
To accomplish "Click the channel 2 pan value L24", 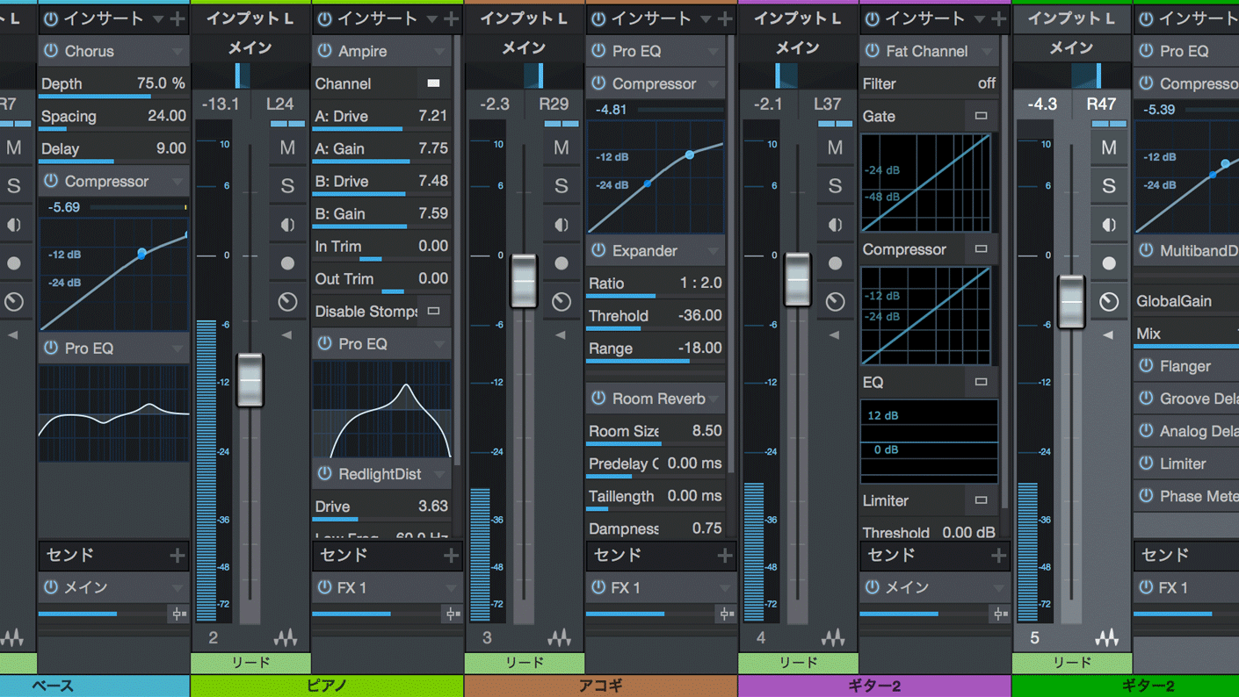I will tap(279, 104).
